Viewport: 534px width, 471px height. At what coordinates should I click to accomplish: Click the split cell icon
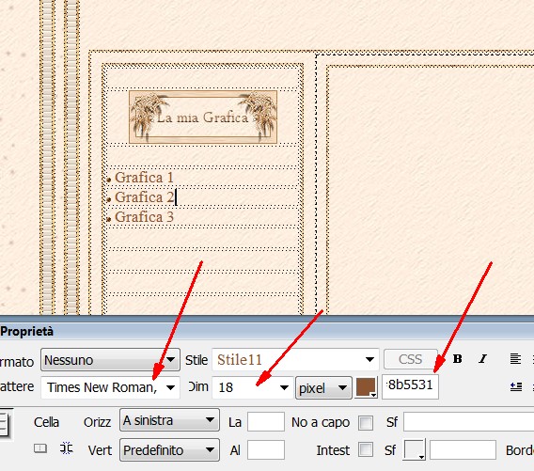point(67,448)
